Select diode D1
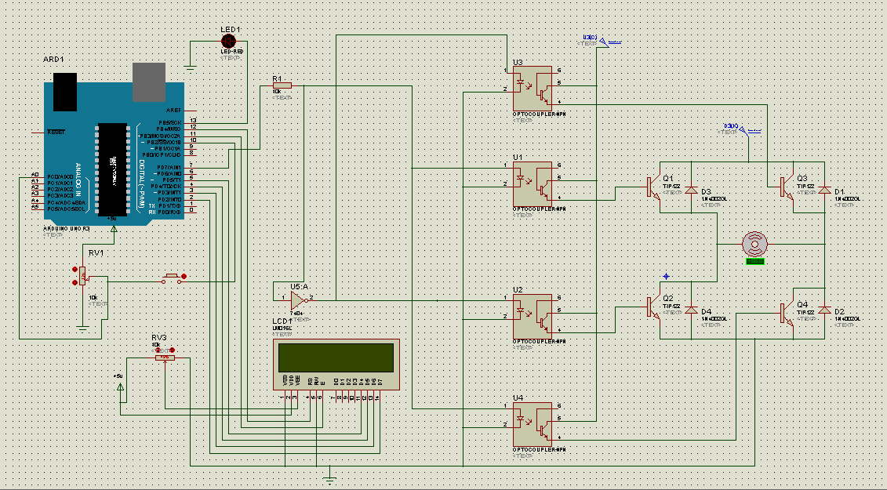The image size is (887, 490). (825, 190)
